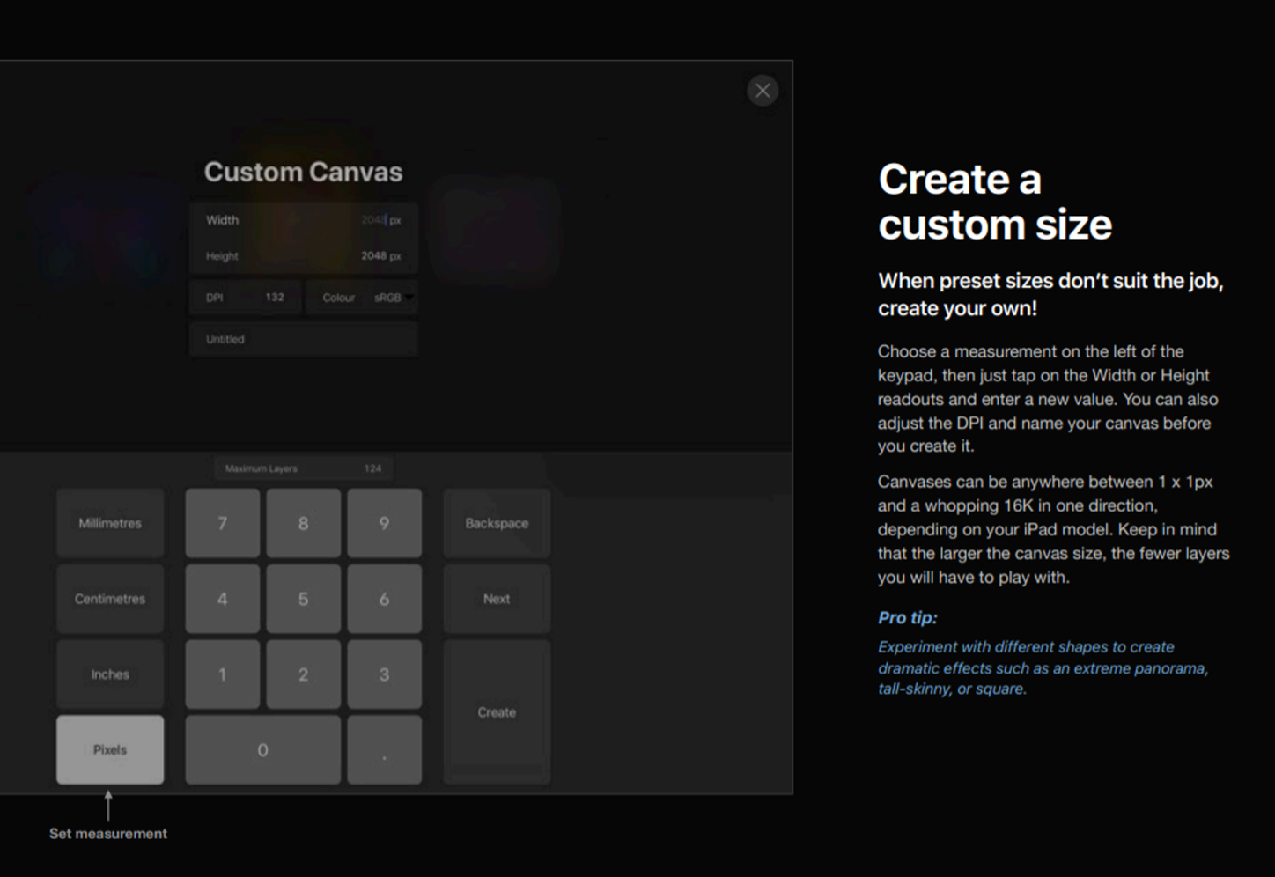1275x877 pixels.
Task: Choose Inches as the unit
Action: tap(110, 674)
